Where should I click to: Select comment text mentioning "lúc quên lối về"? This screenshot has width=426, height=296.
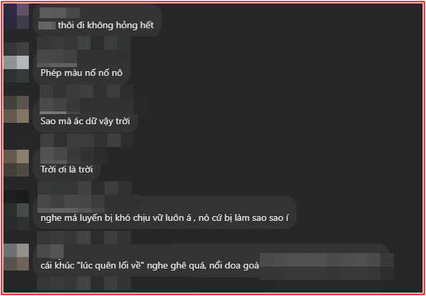(x=150, y=266)
